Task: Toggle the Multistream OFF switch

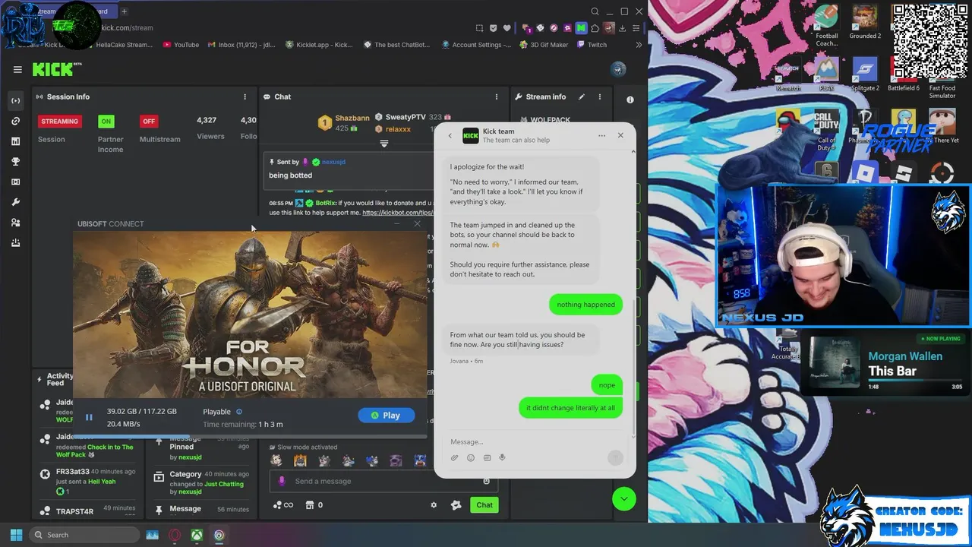Action: tap(149, 121)
